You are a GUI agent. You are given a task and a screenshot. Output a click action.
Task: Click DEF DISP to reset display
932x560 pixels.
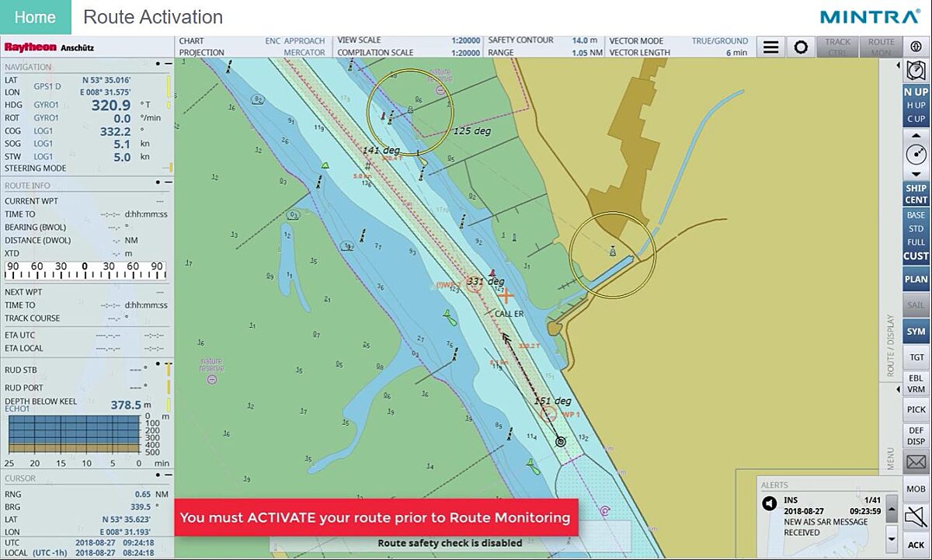point(916,436)
